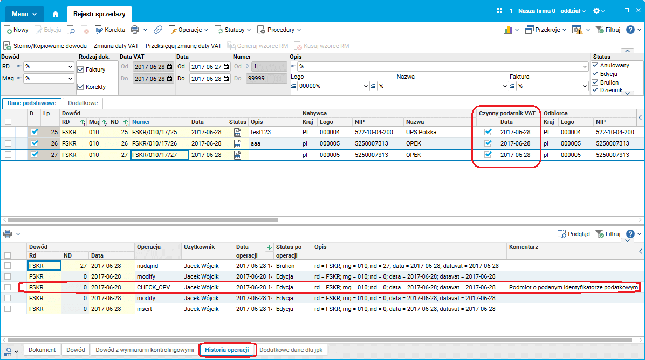Screen dimensions: 645x360
Task: Open settings gear in title bar
Action: coord(596,11)
